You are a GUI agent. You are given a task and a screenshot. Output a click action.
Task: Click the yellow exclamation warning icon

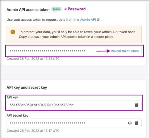(13, 32)
